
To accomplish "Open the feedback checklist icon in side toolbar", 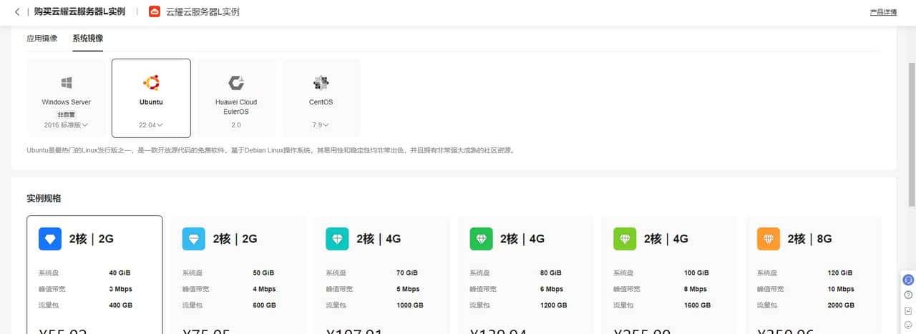I will click(908, 310).
